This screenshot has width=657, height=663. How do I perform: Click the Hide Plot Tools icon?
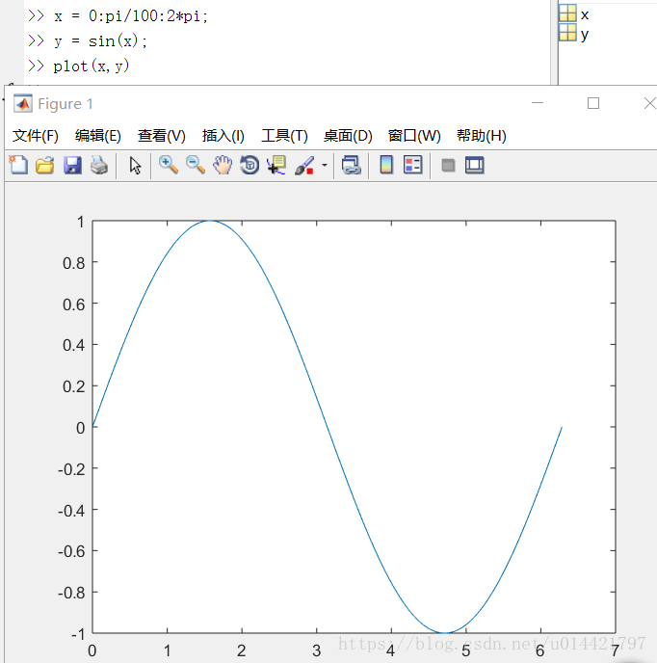point(448,166)
